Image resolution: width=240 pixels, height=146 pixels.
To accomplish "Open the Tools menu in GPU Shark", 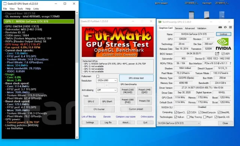I will point(20,9).
